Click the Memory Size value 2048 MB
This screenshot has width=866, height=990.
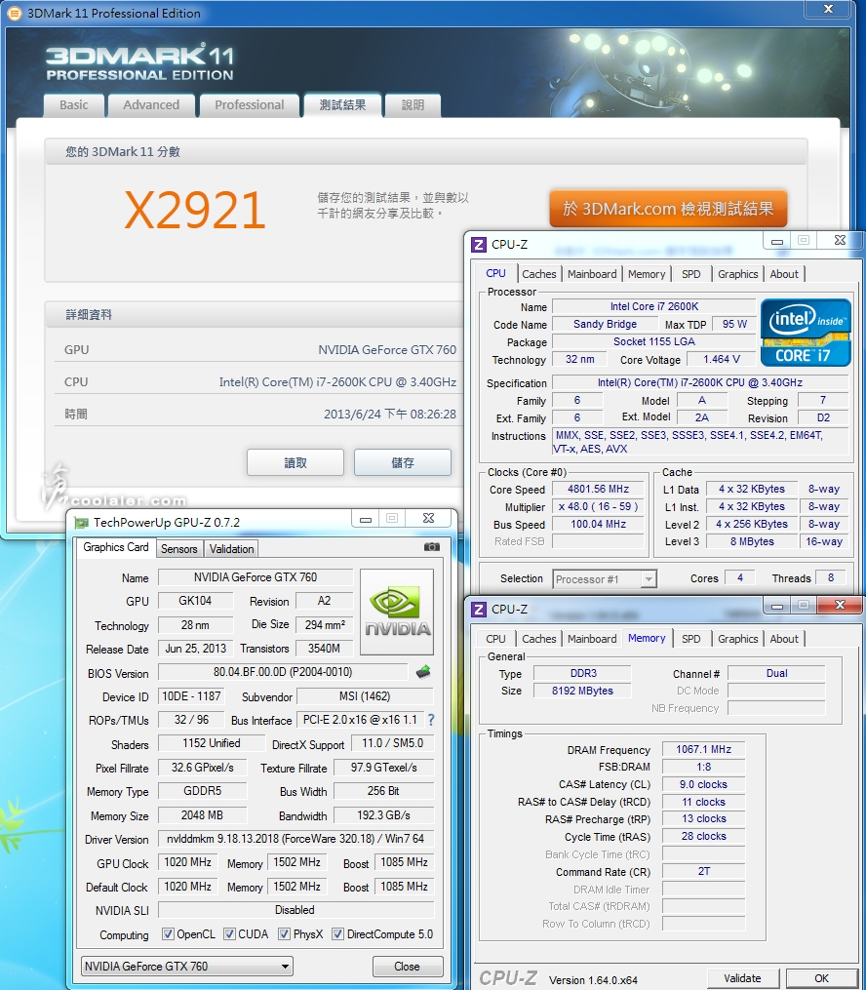tap(202, 815)
